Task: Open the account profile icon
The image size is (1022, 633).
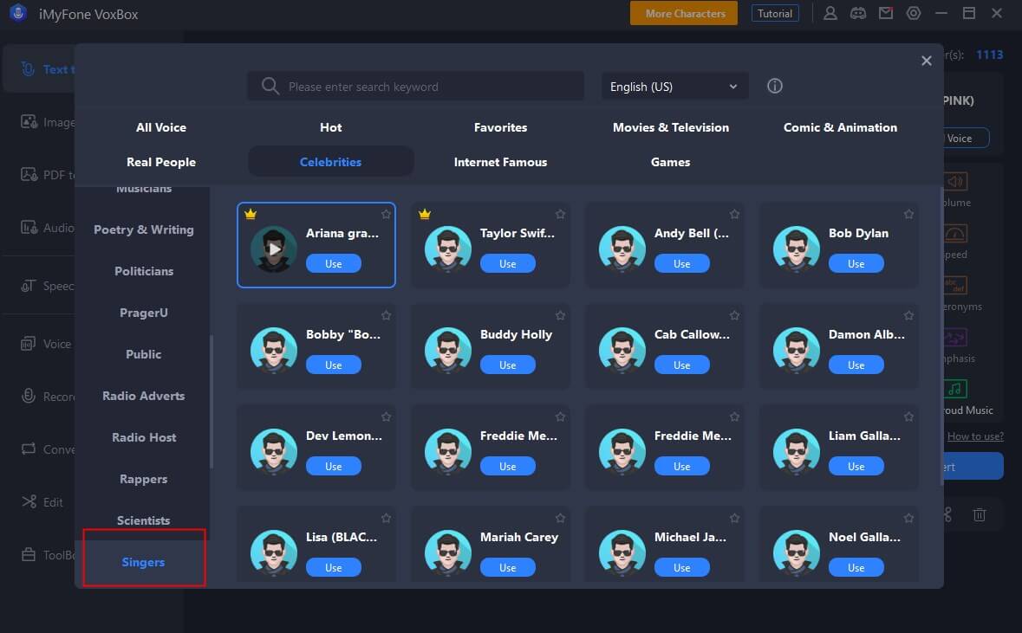Action: point(830,13)
